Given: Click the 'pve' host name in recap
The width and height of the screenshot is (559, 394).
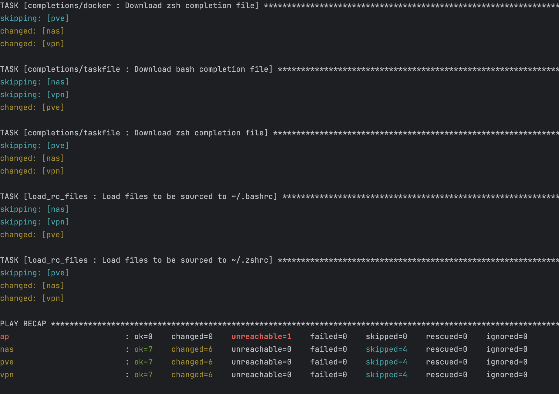Looking at the screenshot, I should tap(7, 362).
